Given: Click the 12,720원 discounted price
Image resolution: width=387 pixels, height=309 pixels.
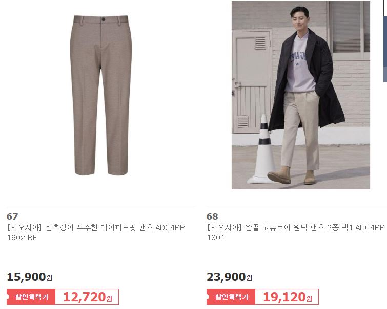Looking at the screenshot, I should point(88,297).
